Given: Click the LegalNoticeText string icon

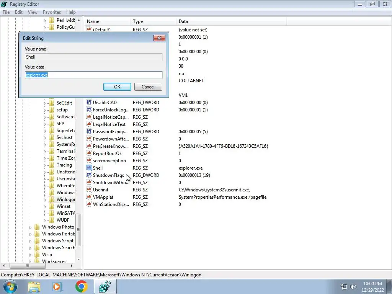Looking at the screenshot, I should (x=89, y=124).
